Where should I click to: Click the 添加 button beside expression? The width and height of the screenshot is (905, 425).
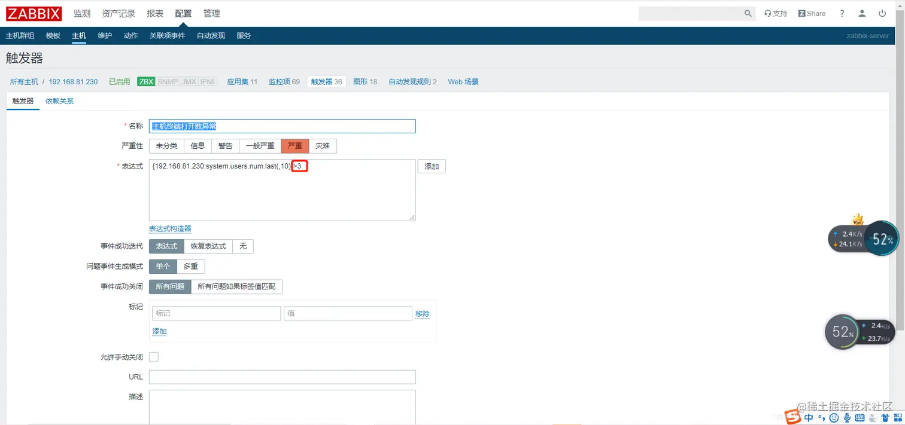[432, 167]
